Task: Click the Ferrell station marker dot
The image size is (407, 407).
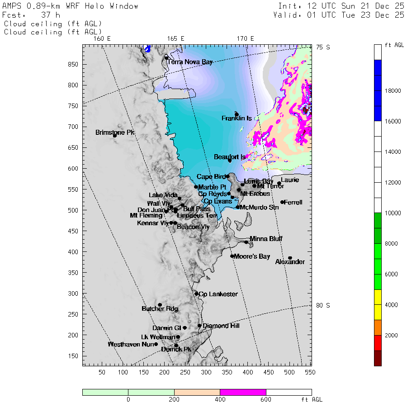Action: point(282,202)
